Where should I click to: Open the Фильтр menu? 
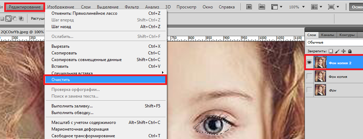(132, 7)
